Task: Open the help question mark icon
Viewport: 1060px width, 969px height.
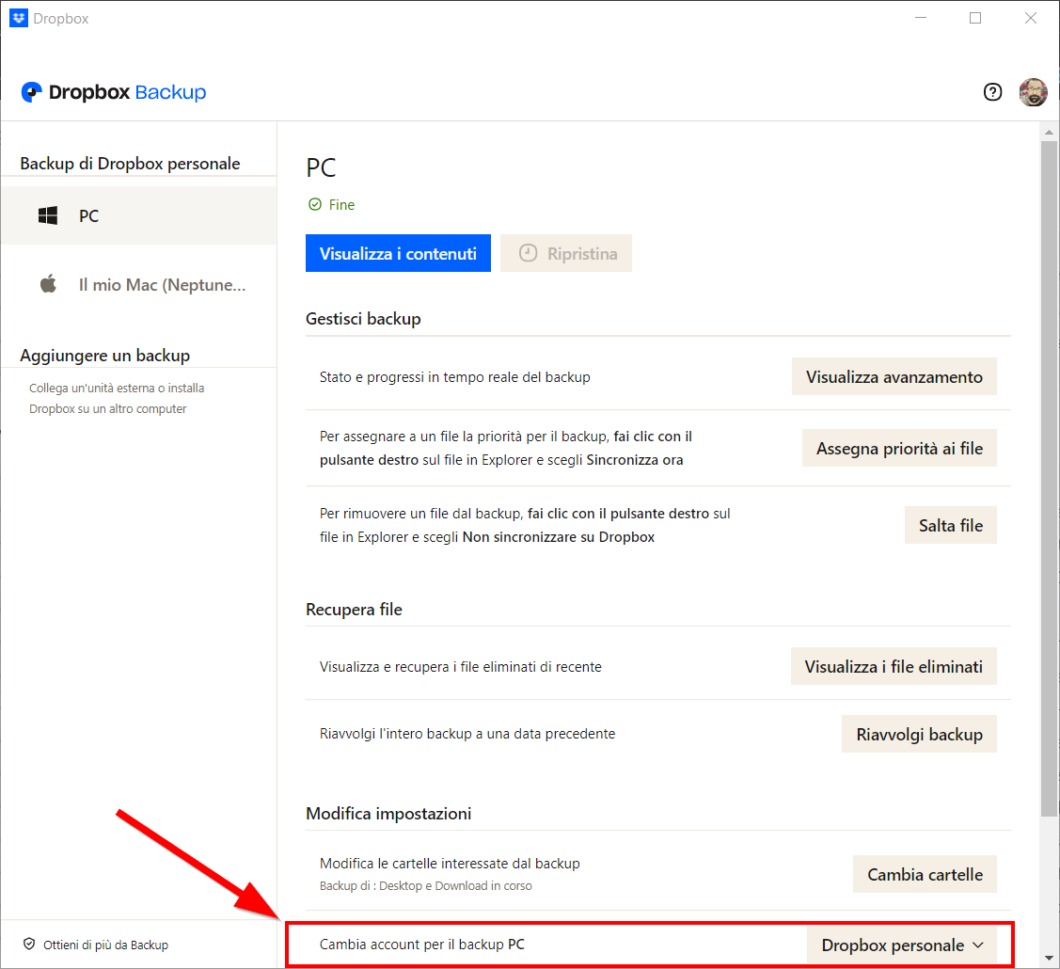Action: [x=992, y=92]
